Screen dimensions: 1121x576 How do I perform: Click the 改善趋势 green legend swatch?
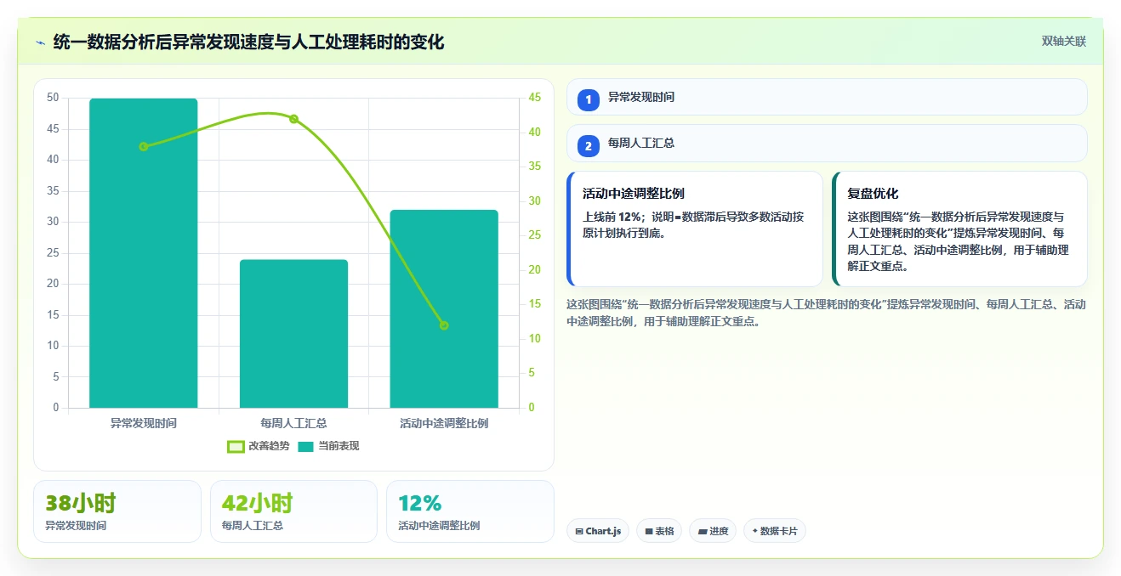pyautogui.click(x=236, y=446)
